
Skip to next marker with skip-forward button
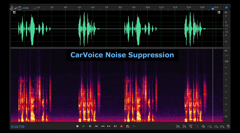pyautogui.click(x=115, y=126)
